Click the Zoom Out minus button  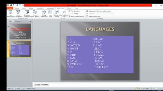(x=151, y=89)
